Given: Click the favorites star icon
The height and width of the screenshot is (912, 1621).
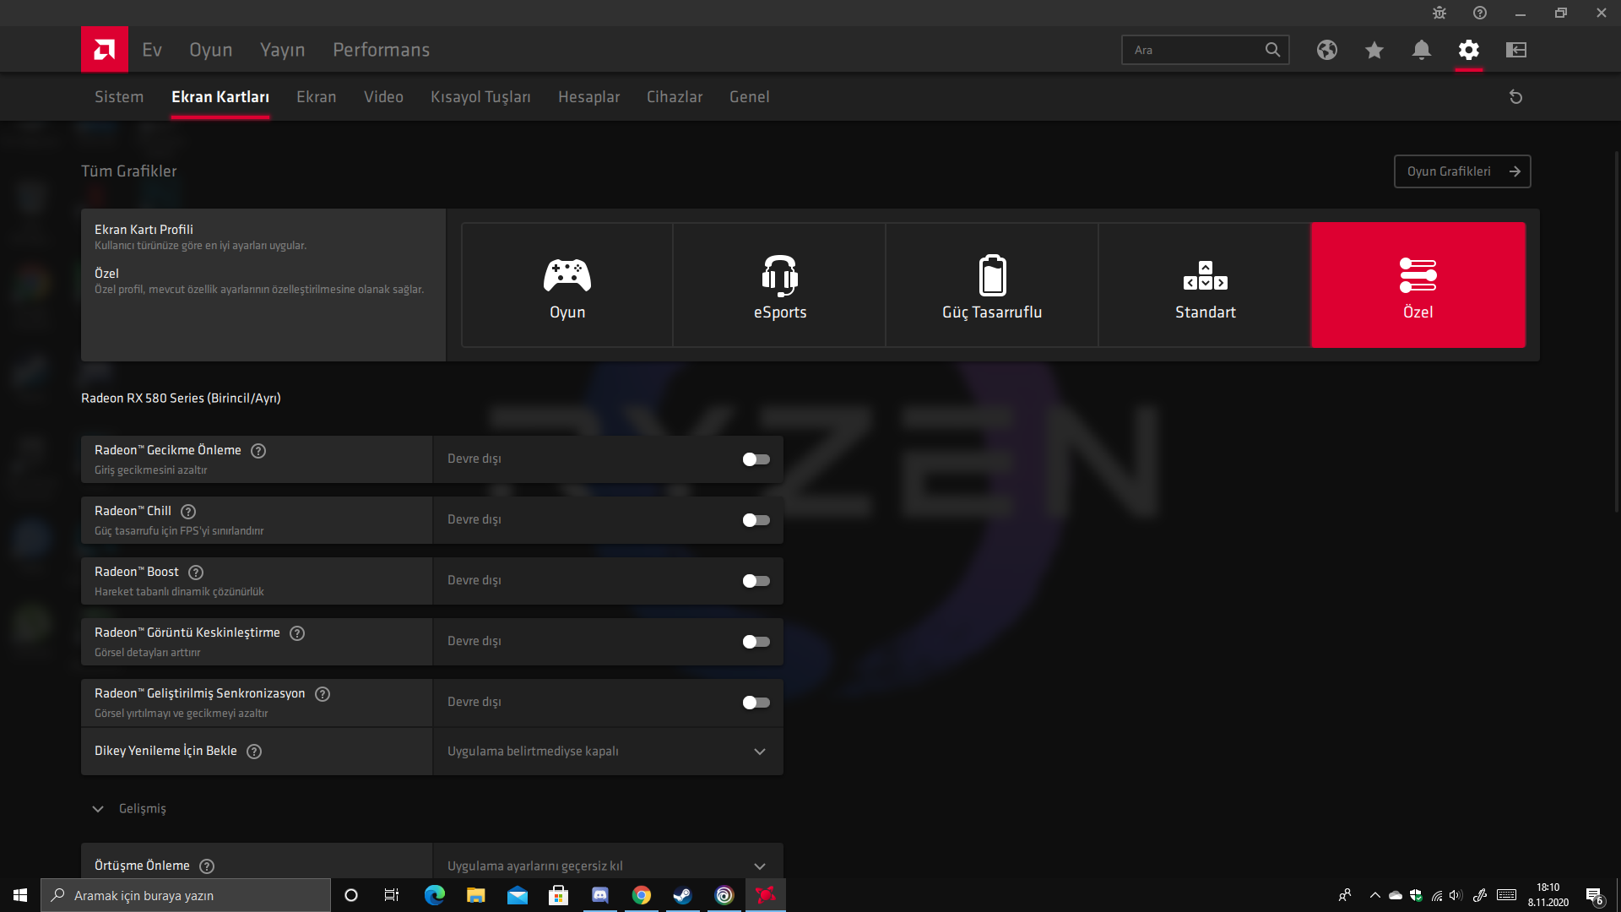Looking at the screenshot, I should [1374, 50].
